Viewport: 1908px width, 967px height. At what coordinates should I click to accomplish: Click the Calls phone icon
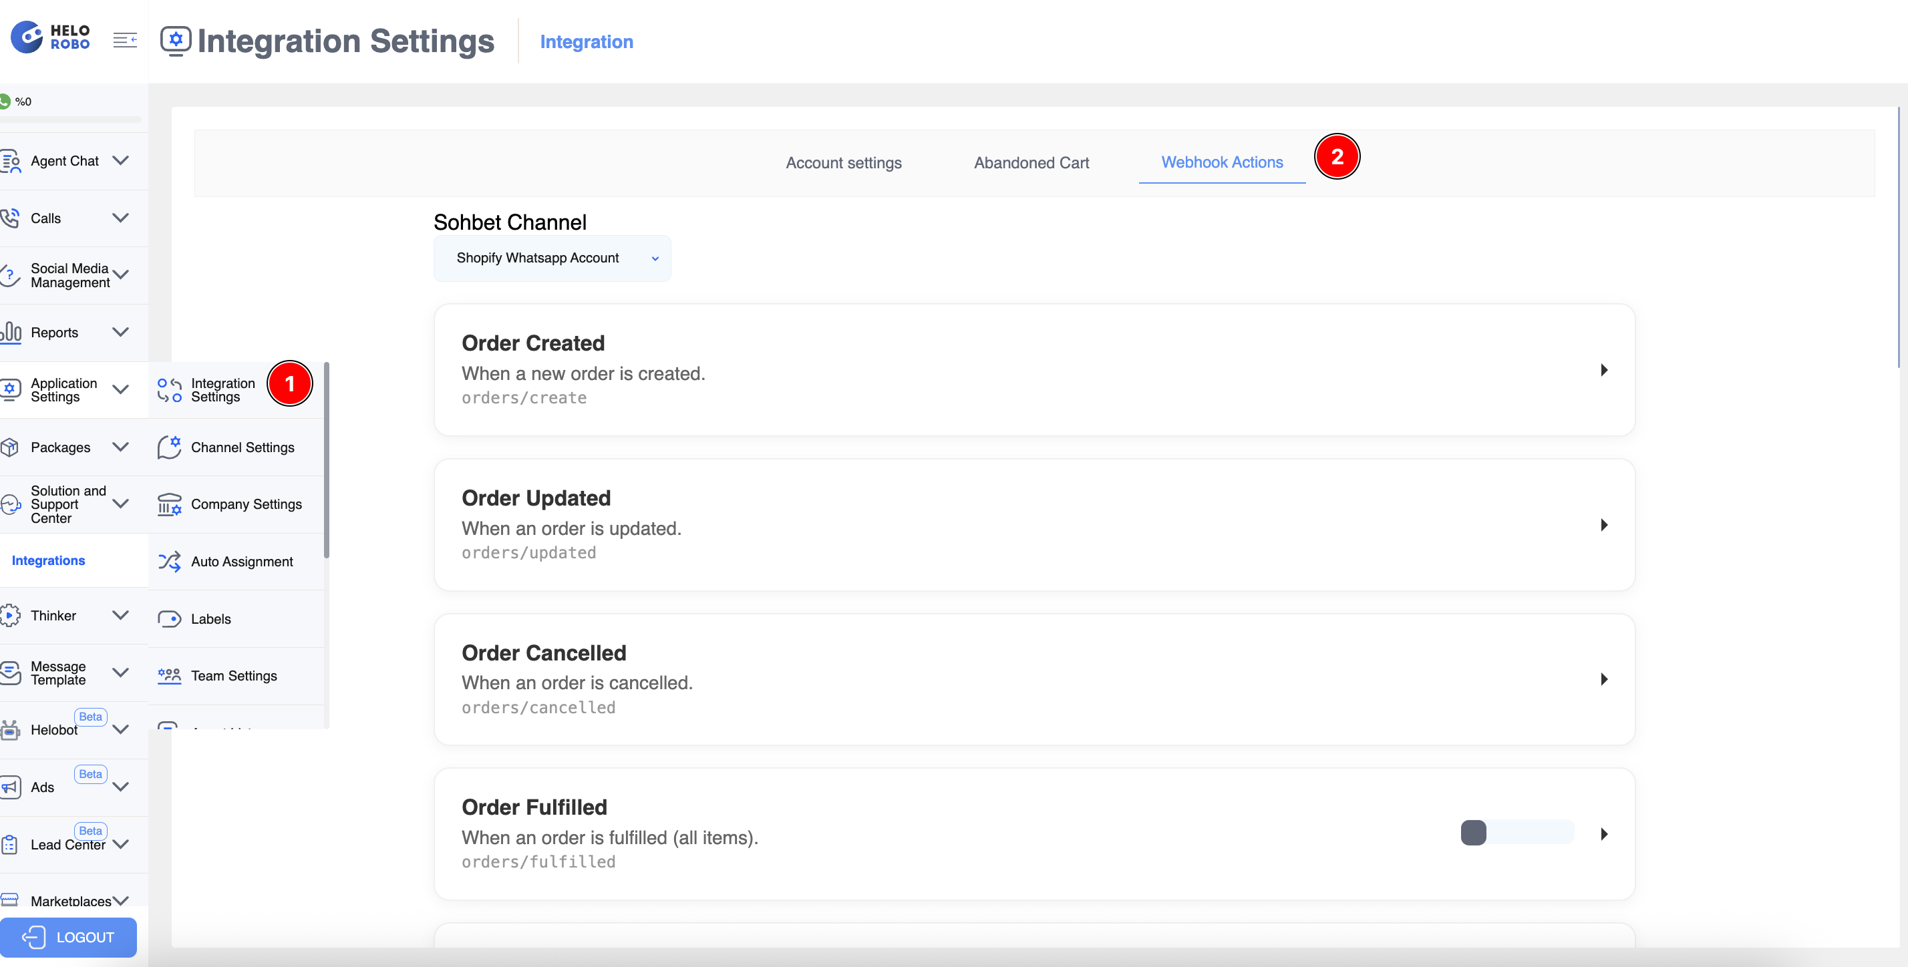tap(9, 218)
